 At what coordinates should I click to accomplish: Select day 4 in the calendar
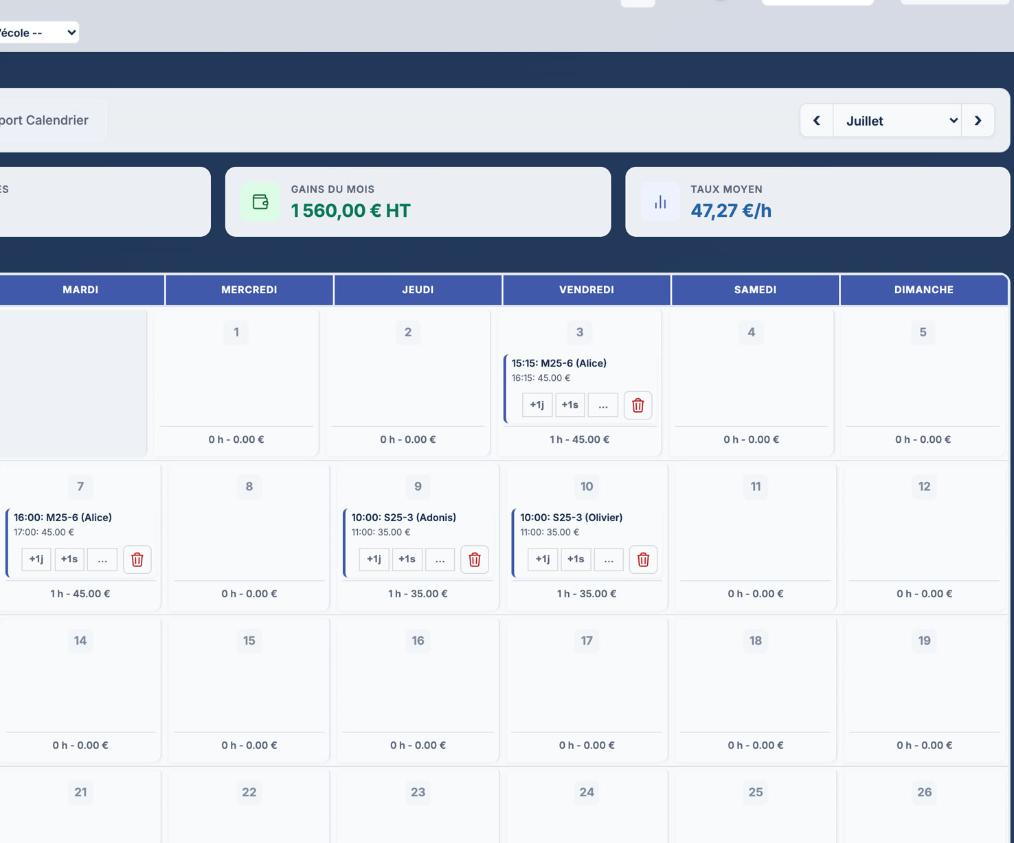pos(752,332)
